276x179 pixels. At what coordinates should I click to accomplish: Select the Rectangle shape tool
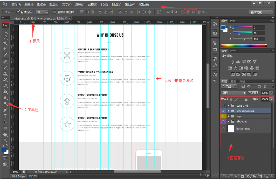pyautogui.click(x=5, y=128)
